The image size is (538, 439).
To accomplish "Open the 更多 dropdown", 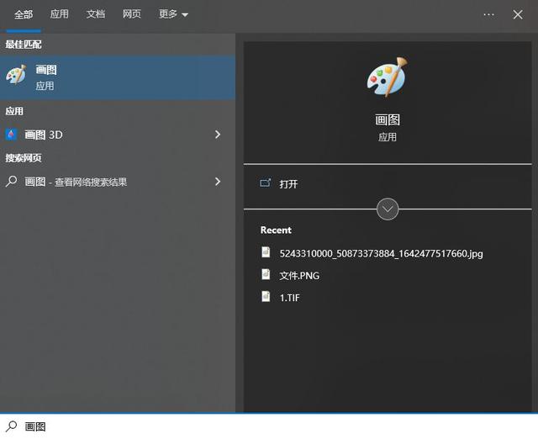I will pos(173,14).
